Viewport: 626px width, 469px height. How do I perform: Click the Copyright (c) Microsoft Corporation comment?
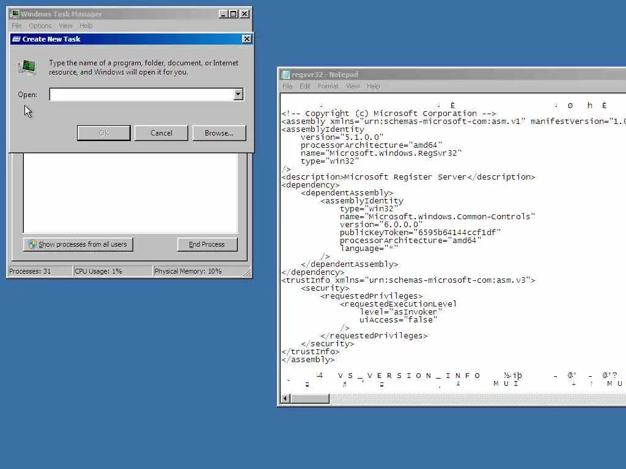coord(389,114)
